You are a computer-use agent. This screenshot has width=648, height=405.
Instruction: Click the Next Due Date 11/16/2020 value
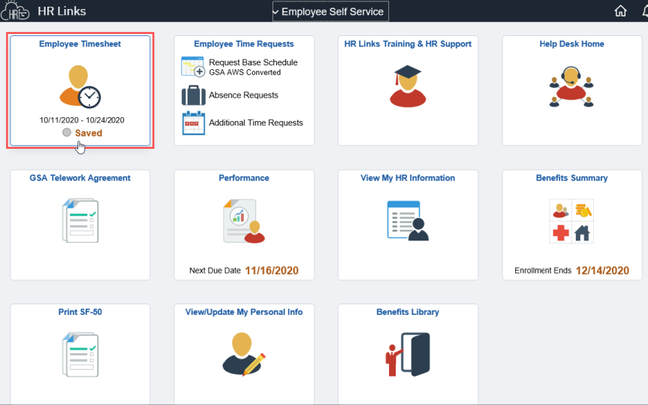[x=272, y=271]
